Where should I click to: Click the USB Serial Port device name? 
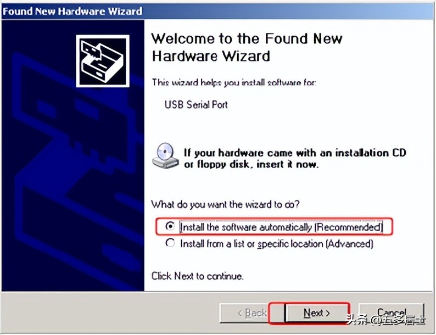pyautogui.click(x=196, y=105)
